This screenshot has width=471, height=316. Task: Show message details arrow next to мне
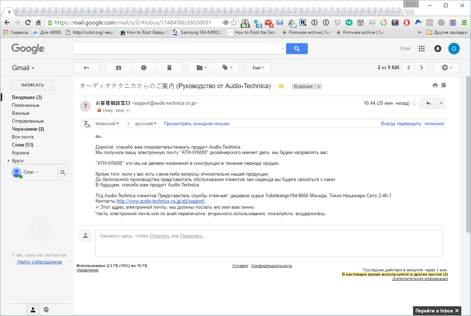click(x=128, y=110)
